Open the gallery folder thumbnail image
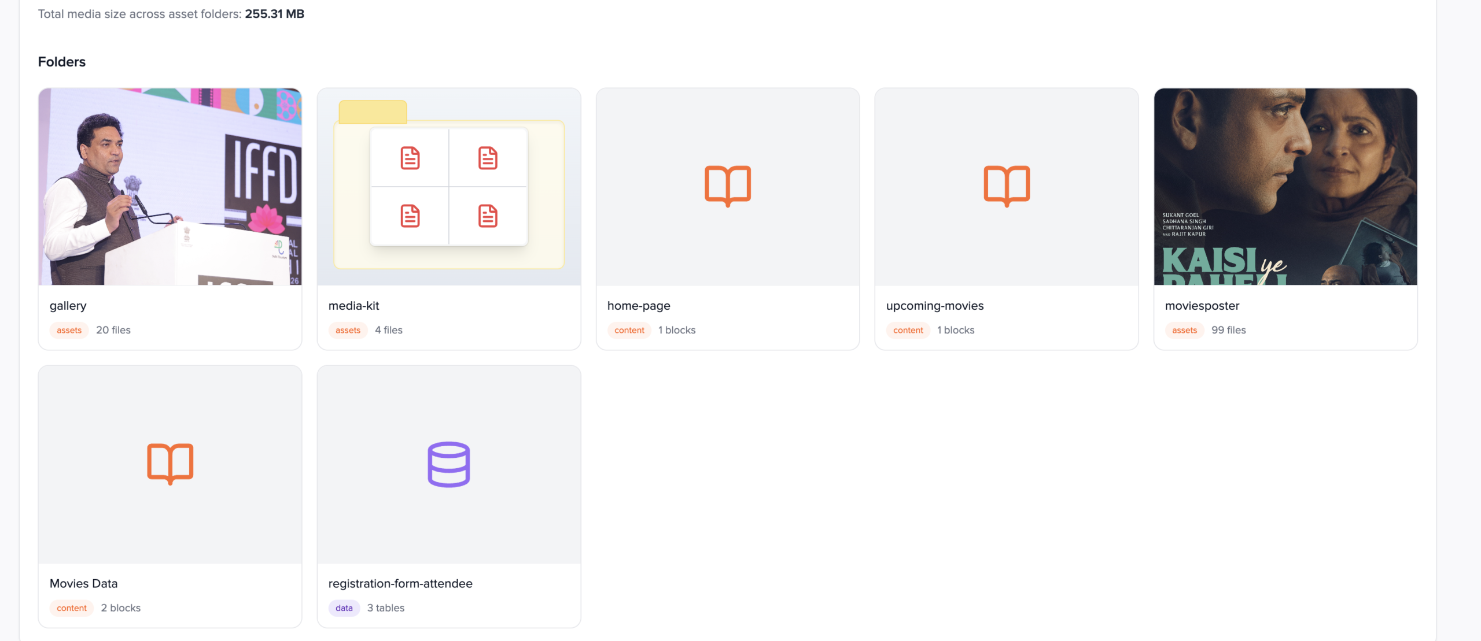The height and width of the screenshot is (641, 1481). [x=170, y=186]
